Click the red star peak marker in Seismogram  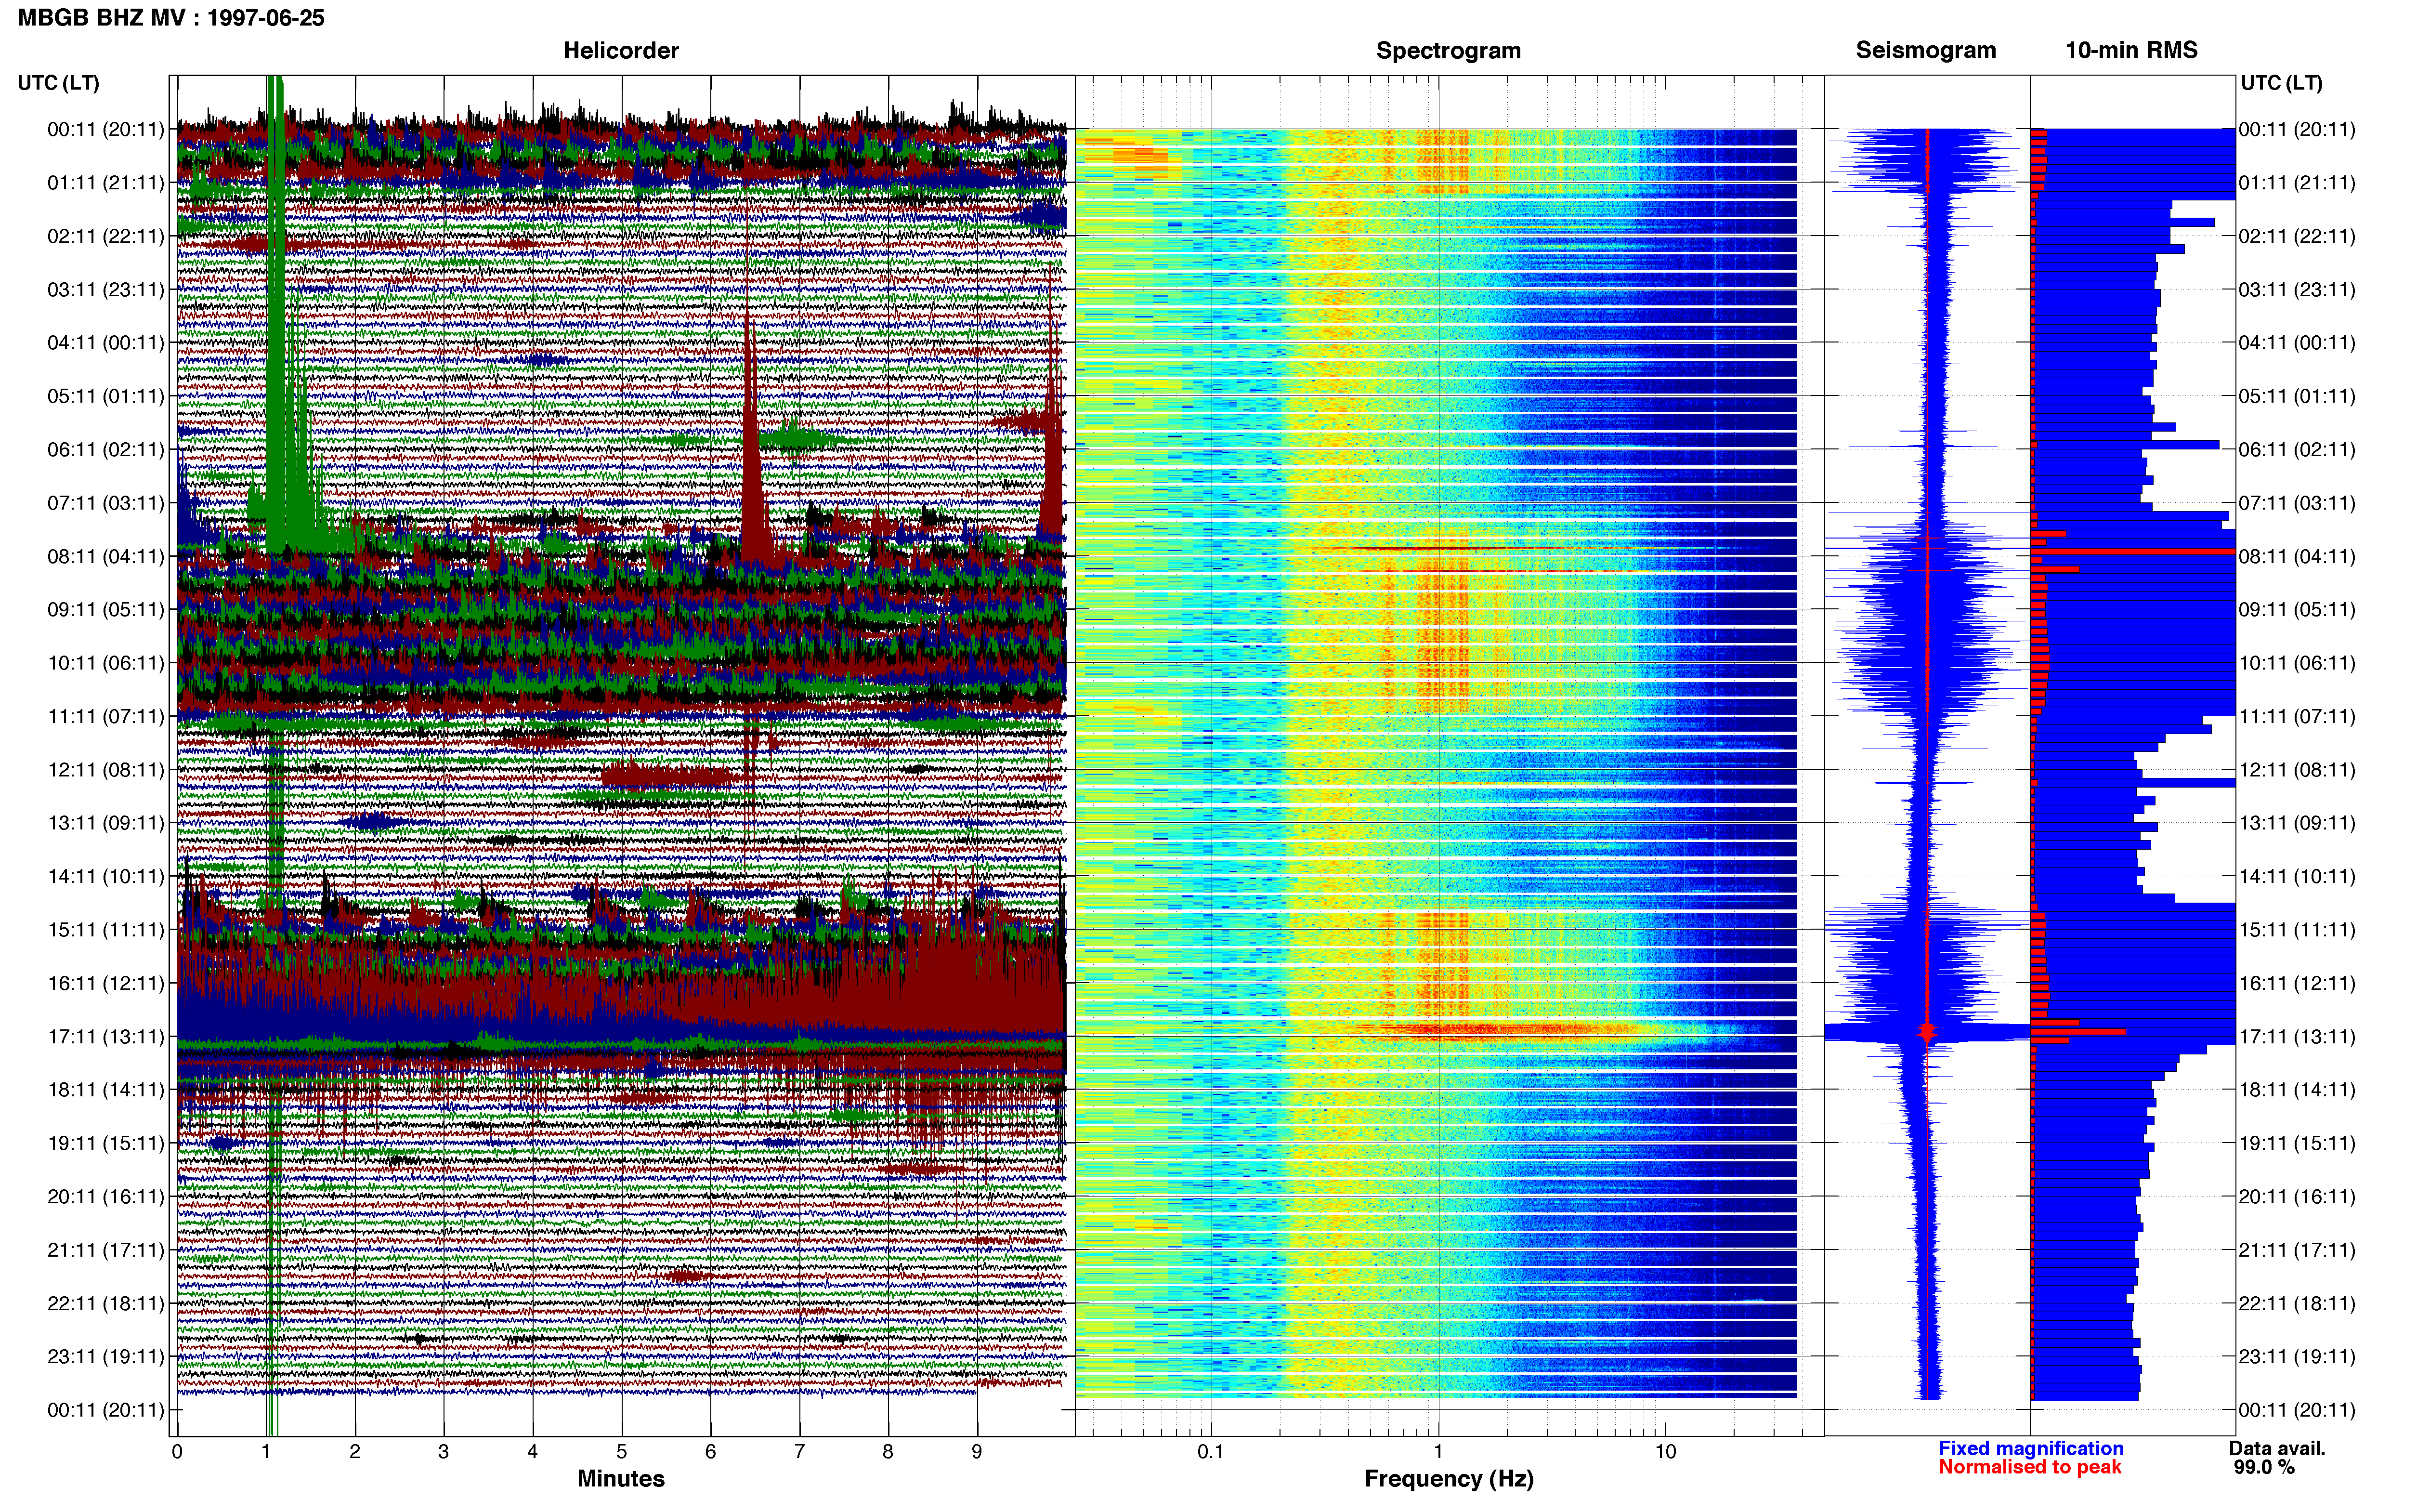pos(1927,1031)
